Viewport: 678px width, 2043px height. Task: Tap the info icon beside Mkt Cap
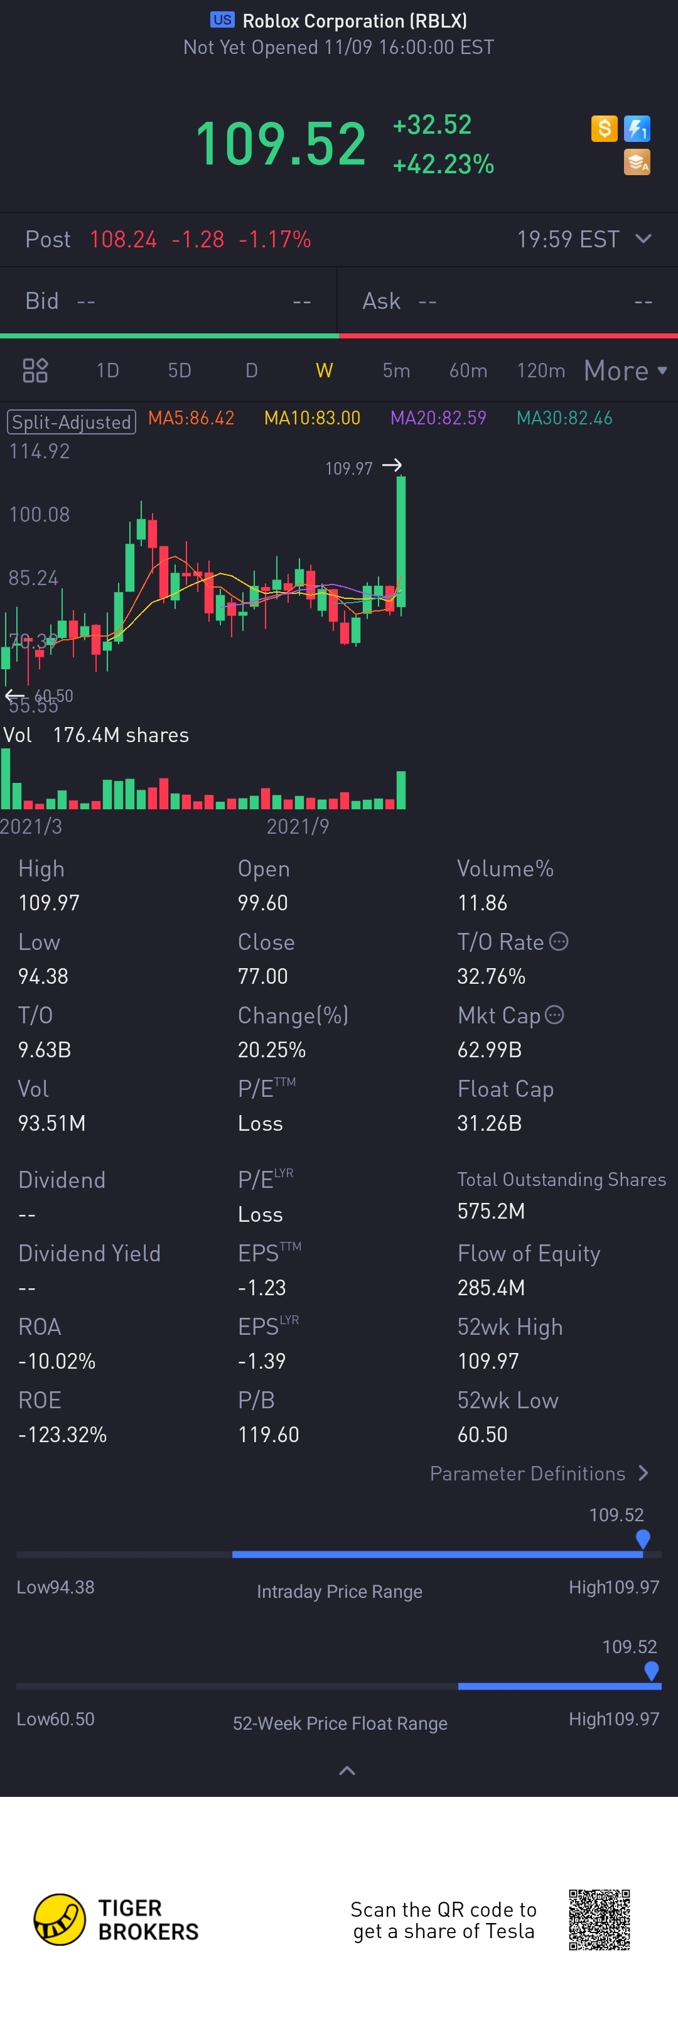[x=555, y=1015]
